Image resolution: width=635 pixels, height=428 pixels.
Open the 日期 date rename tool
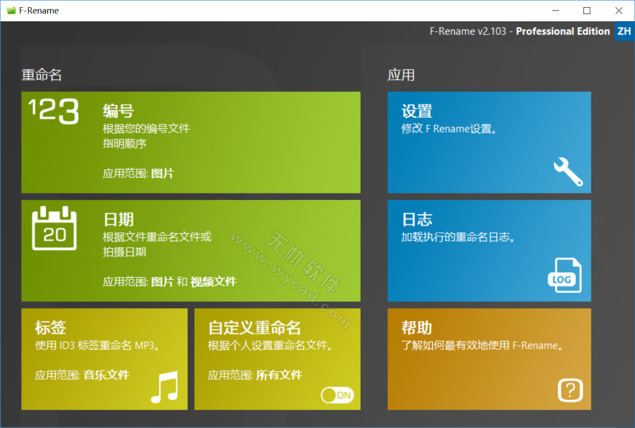(191, 251)
